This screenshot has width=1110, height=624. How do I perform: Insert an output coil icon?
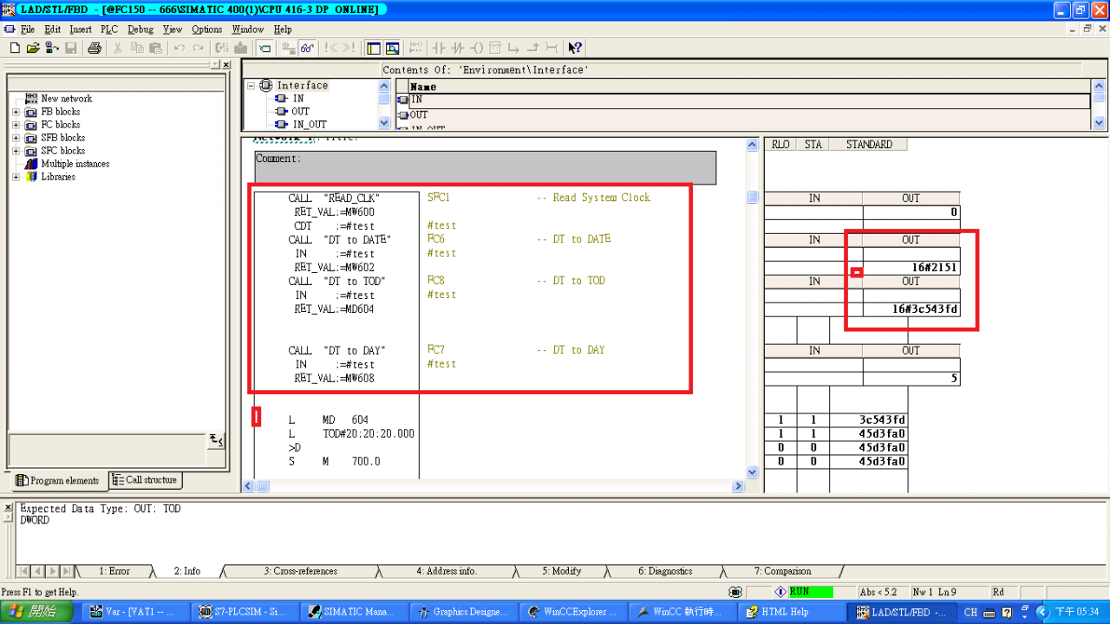(x=476, y=48)
